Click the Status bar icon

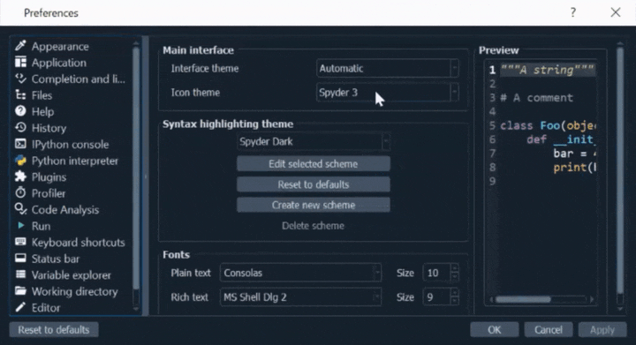pyautogui.click(x=20, y=259)
